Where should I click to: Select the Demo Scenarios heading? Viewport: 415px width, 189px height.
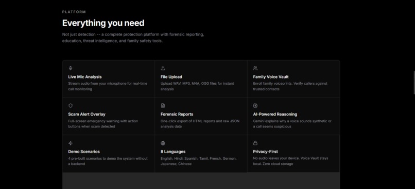click(x=84, y=152)
